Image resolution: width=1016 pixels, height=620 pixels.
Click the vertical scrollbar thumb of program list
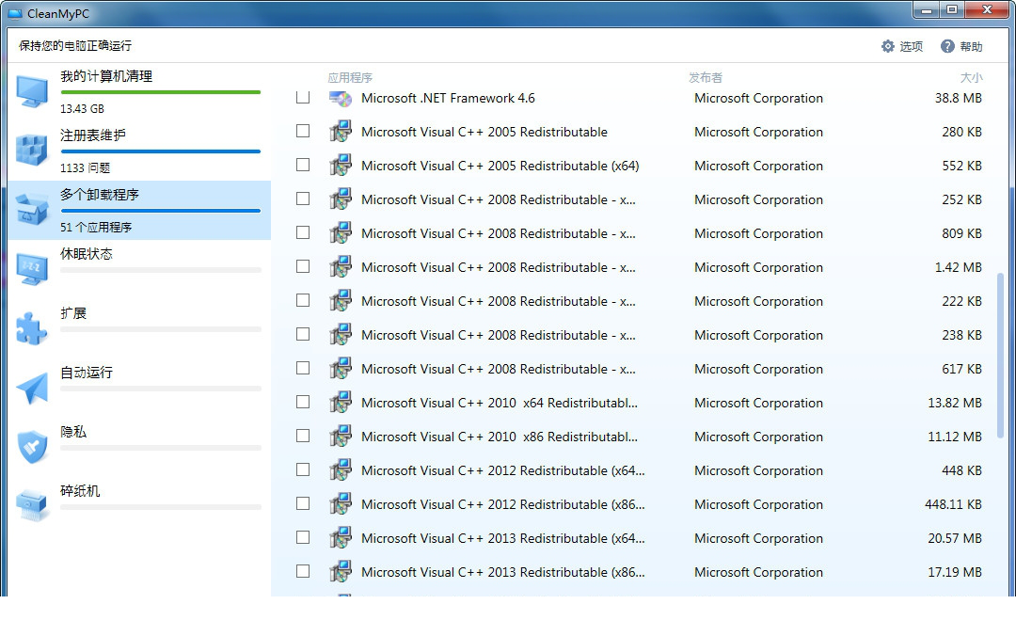(1000, 355)
